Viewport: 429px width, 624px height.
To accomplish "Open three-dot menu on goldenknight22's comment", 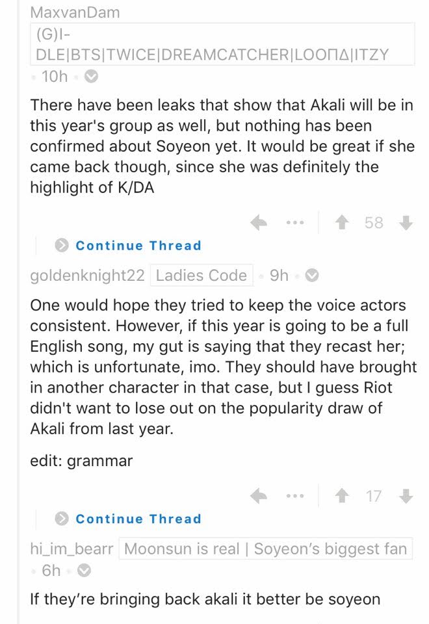I will click(295, 496).
